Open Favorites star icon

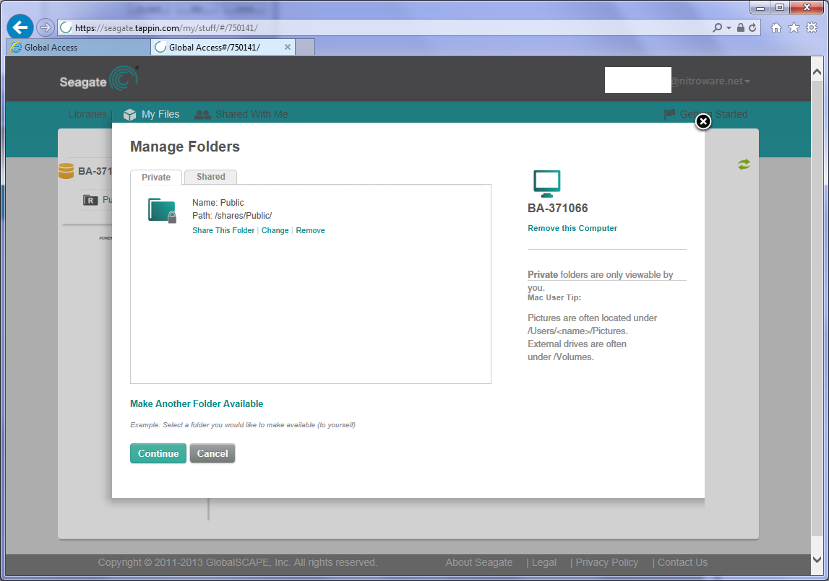tap(794, 28)
